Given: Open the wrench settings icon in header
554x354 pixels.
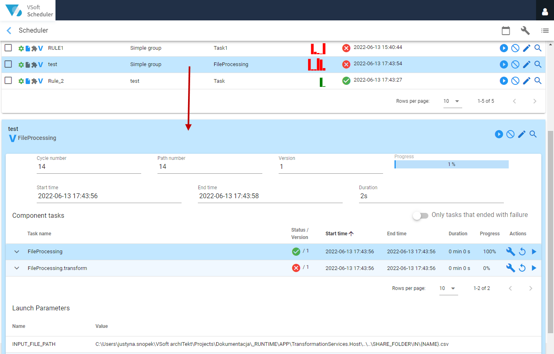Looking at the screenshot, I should point(525,31).
